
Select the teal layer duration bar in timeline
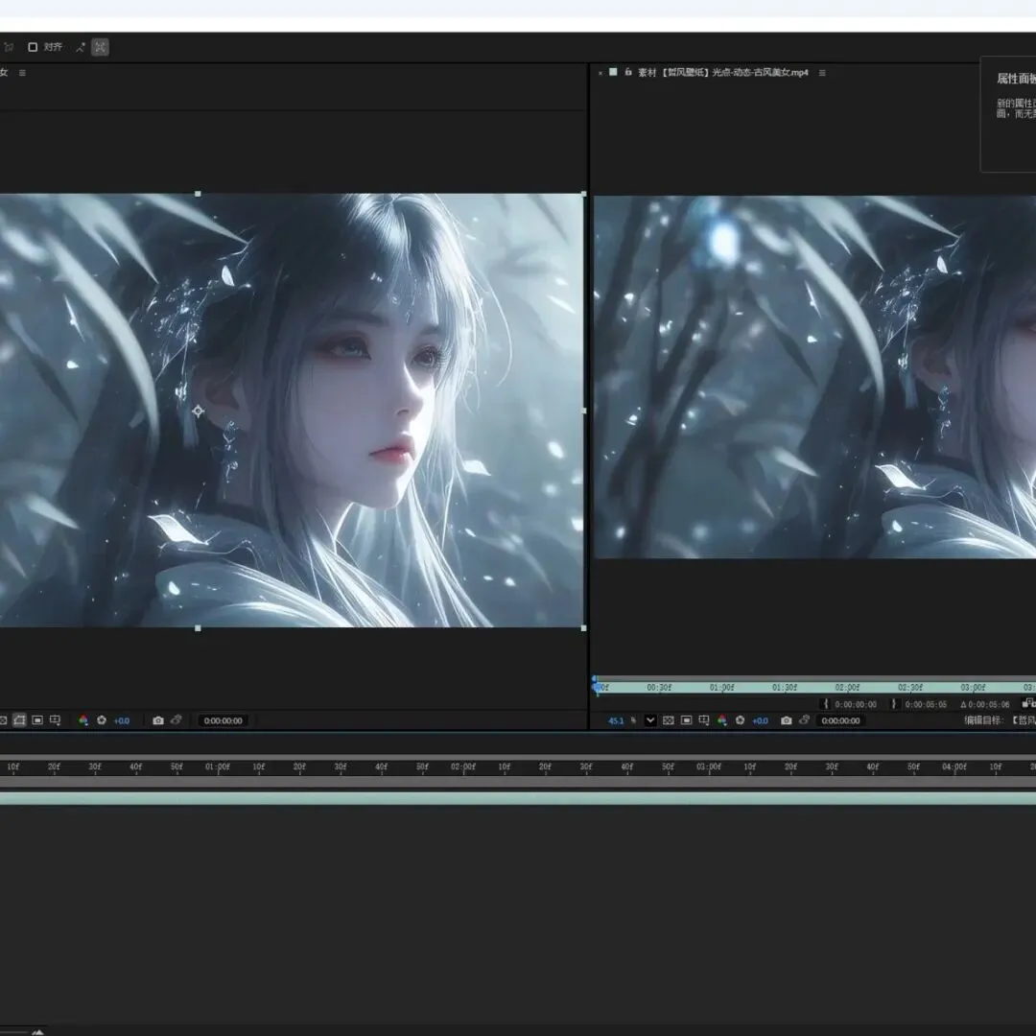click(x=518, y=798)
